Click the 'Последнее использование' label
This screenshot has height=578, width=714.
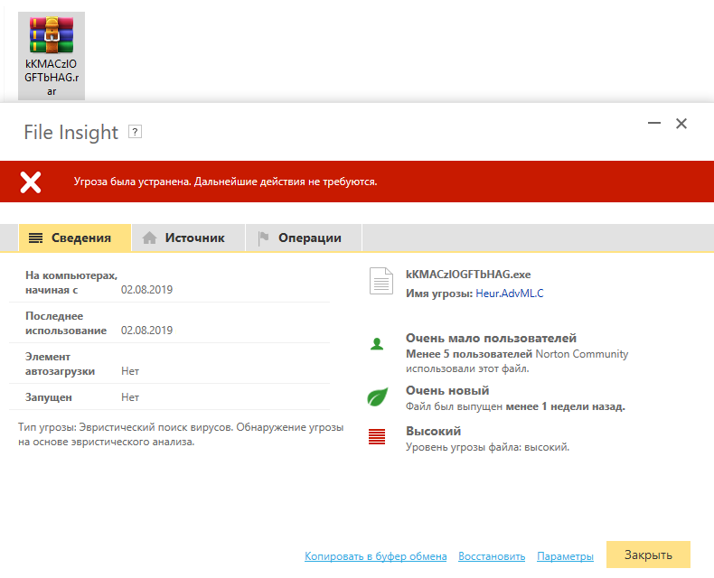[x=66, y=323]
